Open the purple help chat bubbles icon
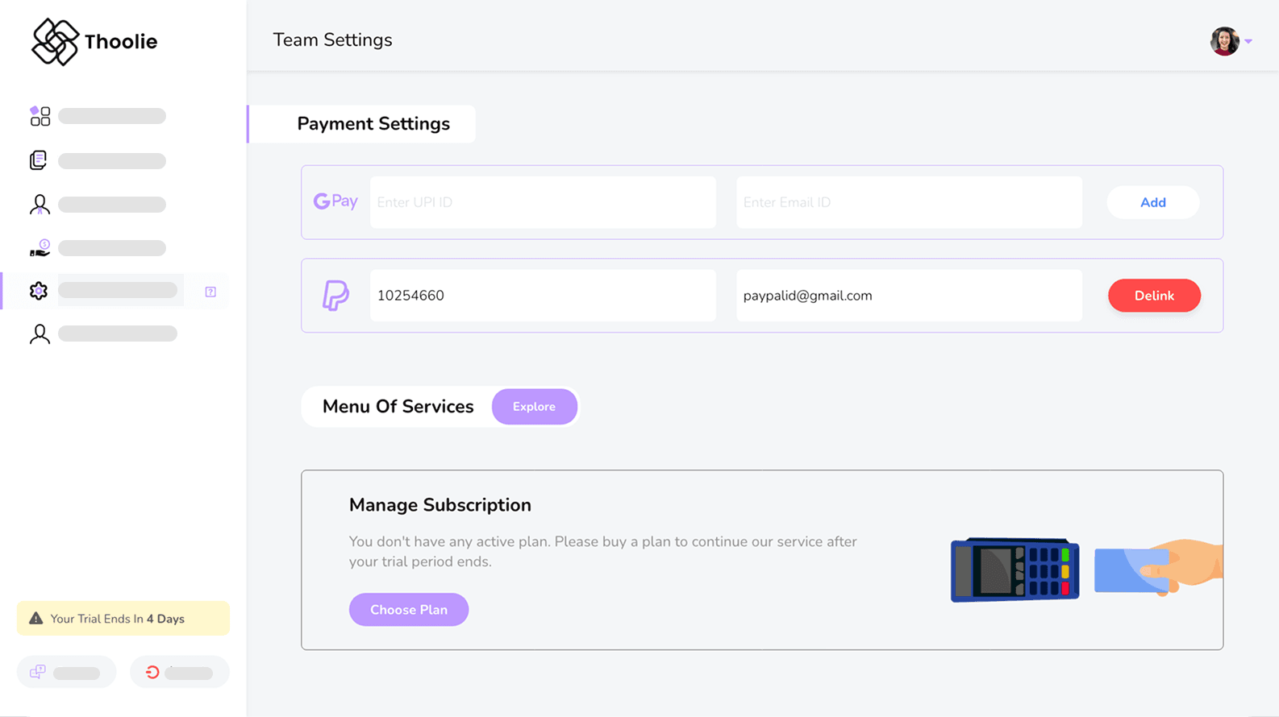1279x717 pixels. click(x=38, y=672)
